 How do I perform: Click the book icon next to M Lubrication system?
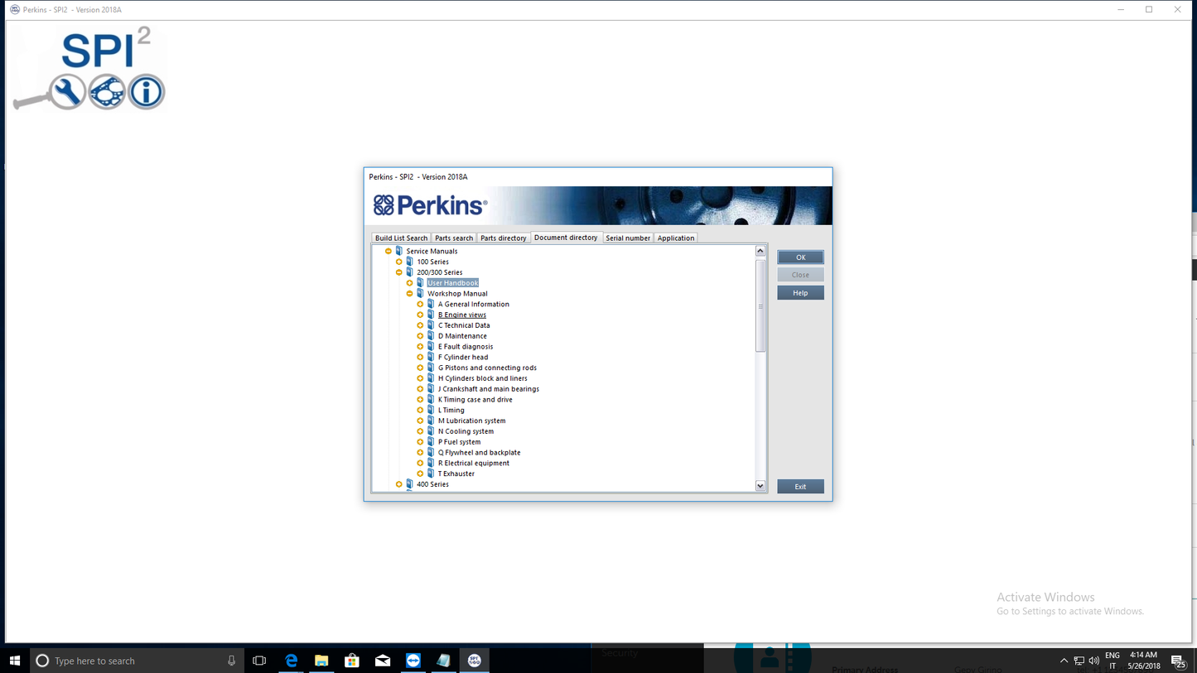coord(430,421)
